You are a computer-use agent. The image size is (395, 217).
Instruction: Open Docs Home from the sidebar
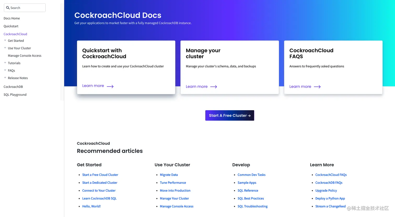pyautogui.click(x=11, y=18)
